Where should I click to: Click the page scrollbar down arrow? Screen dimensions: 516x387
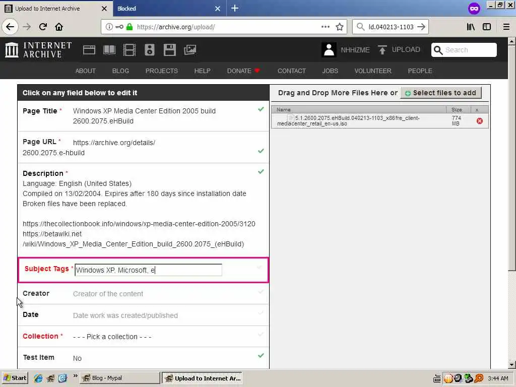click(x=511, y=365)
